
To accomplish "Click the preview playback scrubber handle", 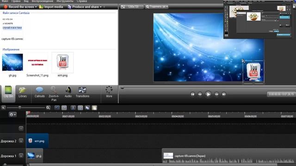I will (122, 88).
